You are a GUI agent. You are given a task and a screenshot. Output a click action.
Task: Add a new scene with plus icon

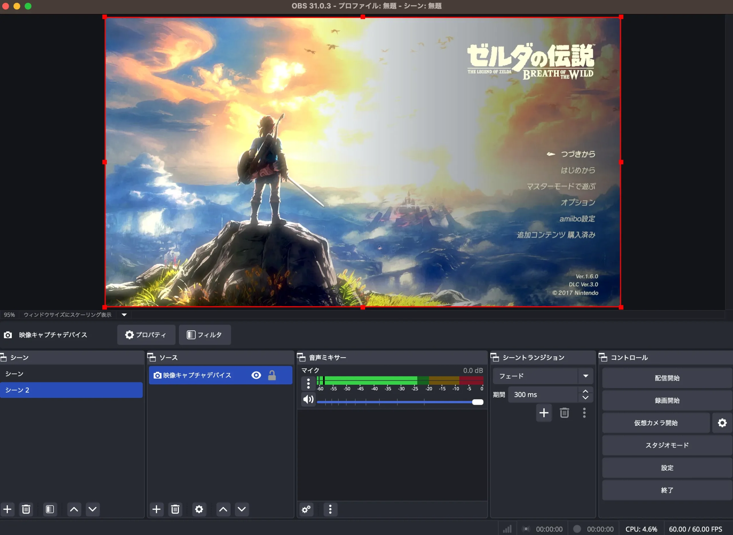coord(7,509)
